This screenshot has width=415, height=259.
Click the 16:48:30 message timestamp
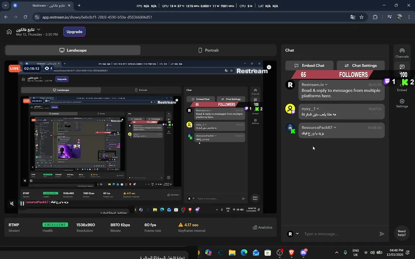(x=374, y=128)
